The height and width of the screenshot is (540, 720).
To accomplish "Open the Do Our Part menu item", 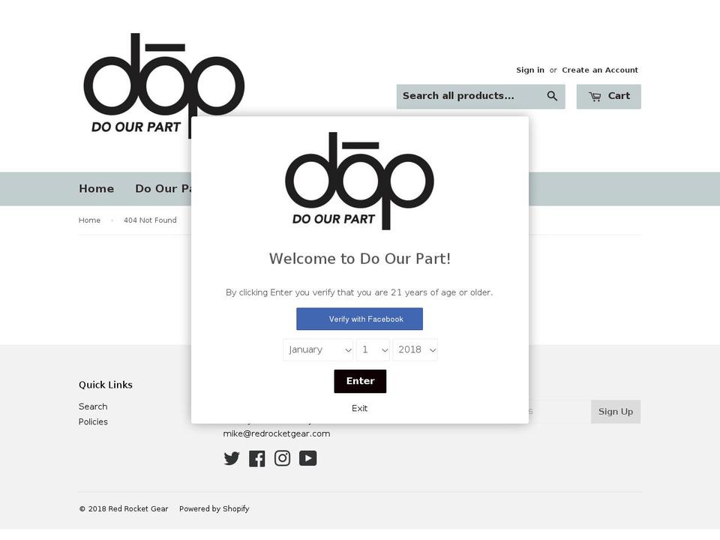I will (x=163, y=189).
